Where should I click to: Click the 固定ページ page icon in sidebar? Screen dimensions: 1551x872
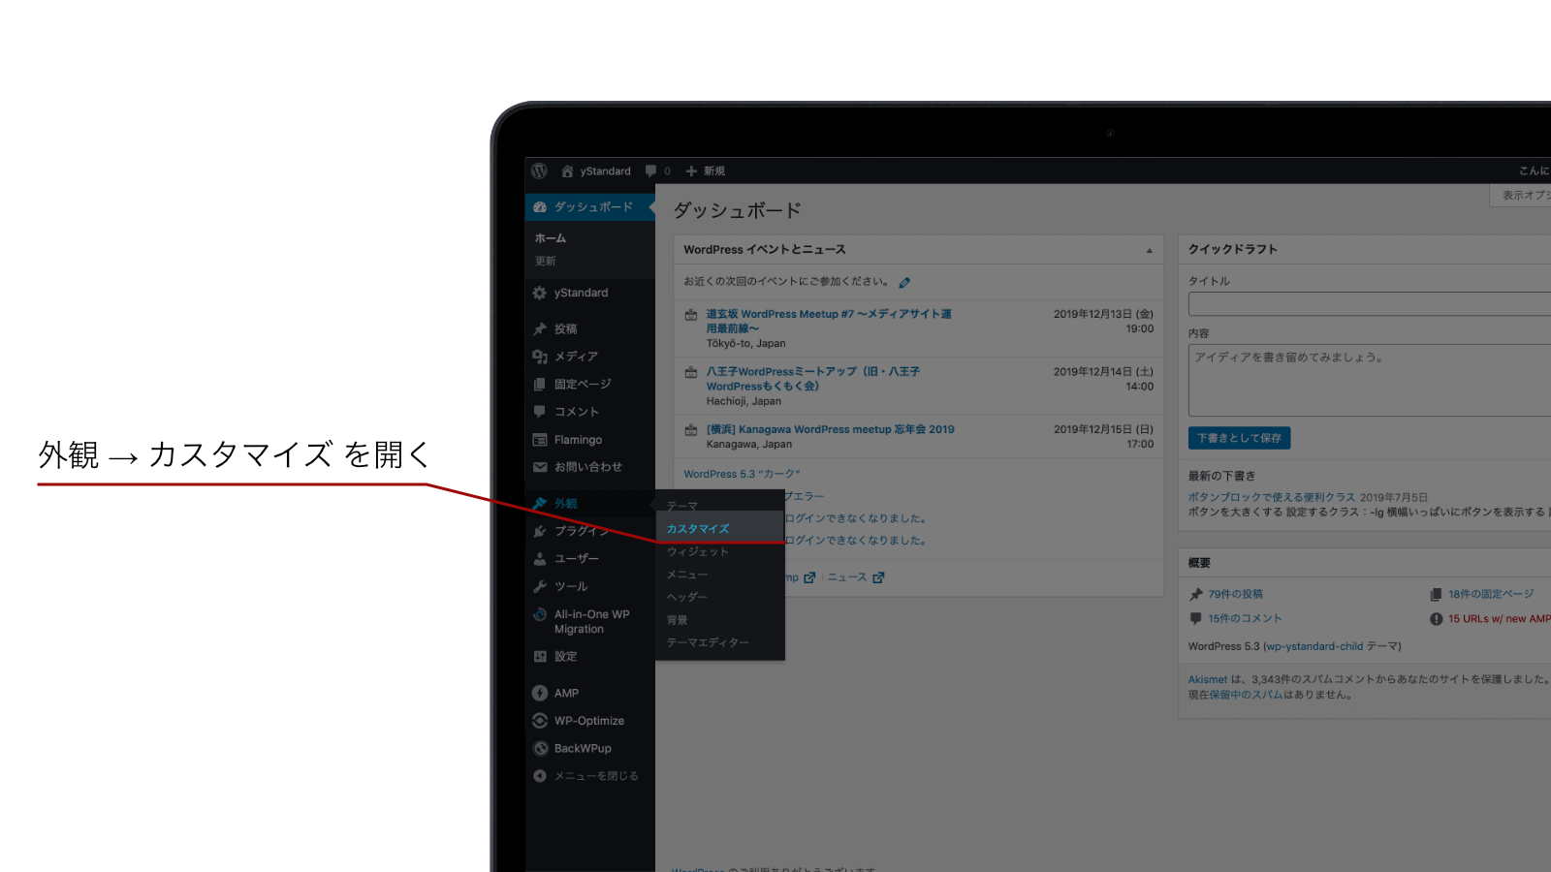[x=540, y=385]
